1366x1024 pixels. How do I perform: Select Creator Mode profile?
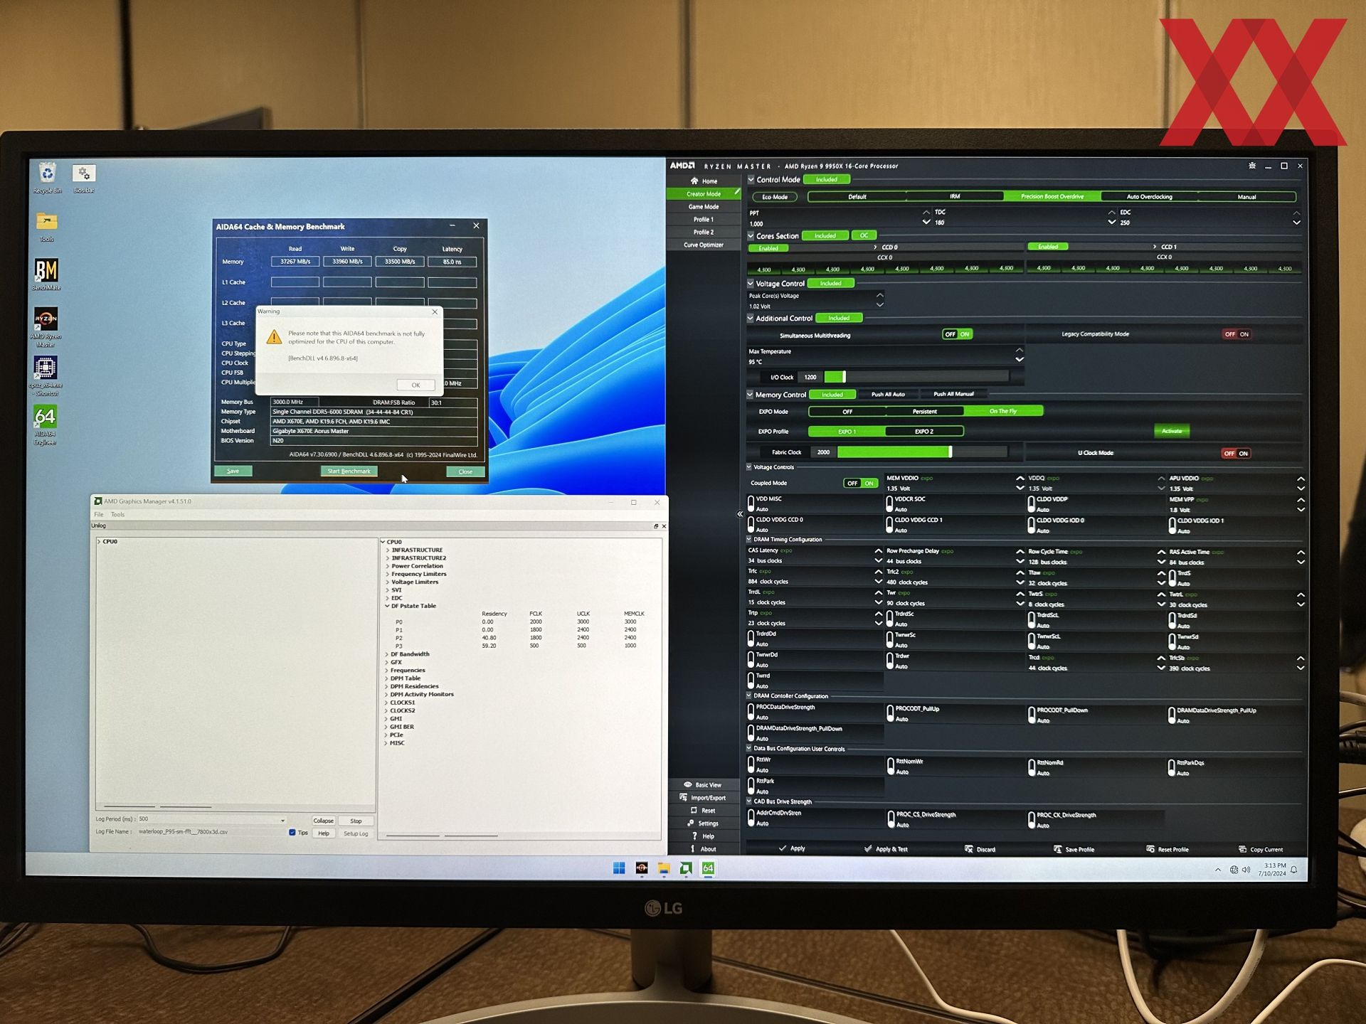[703, 194]
